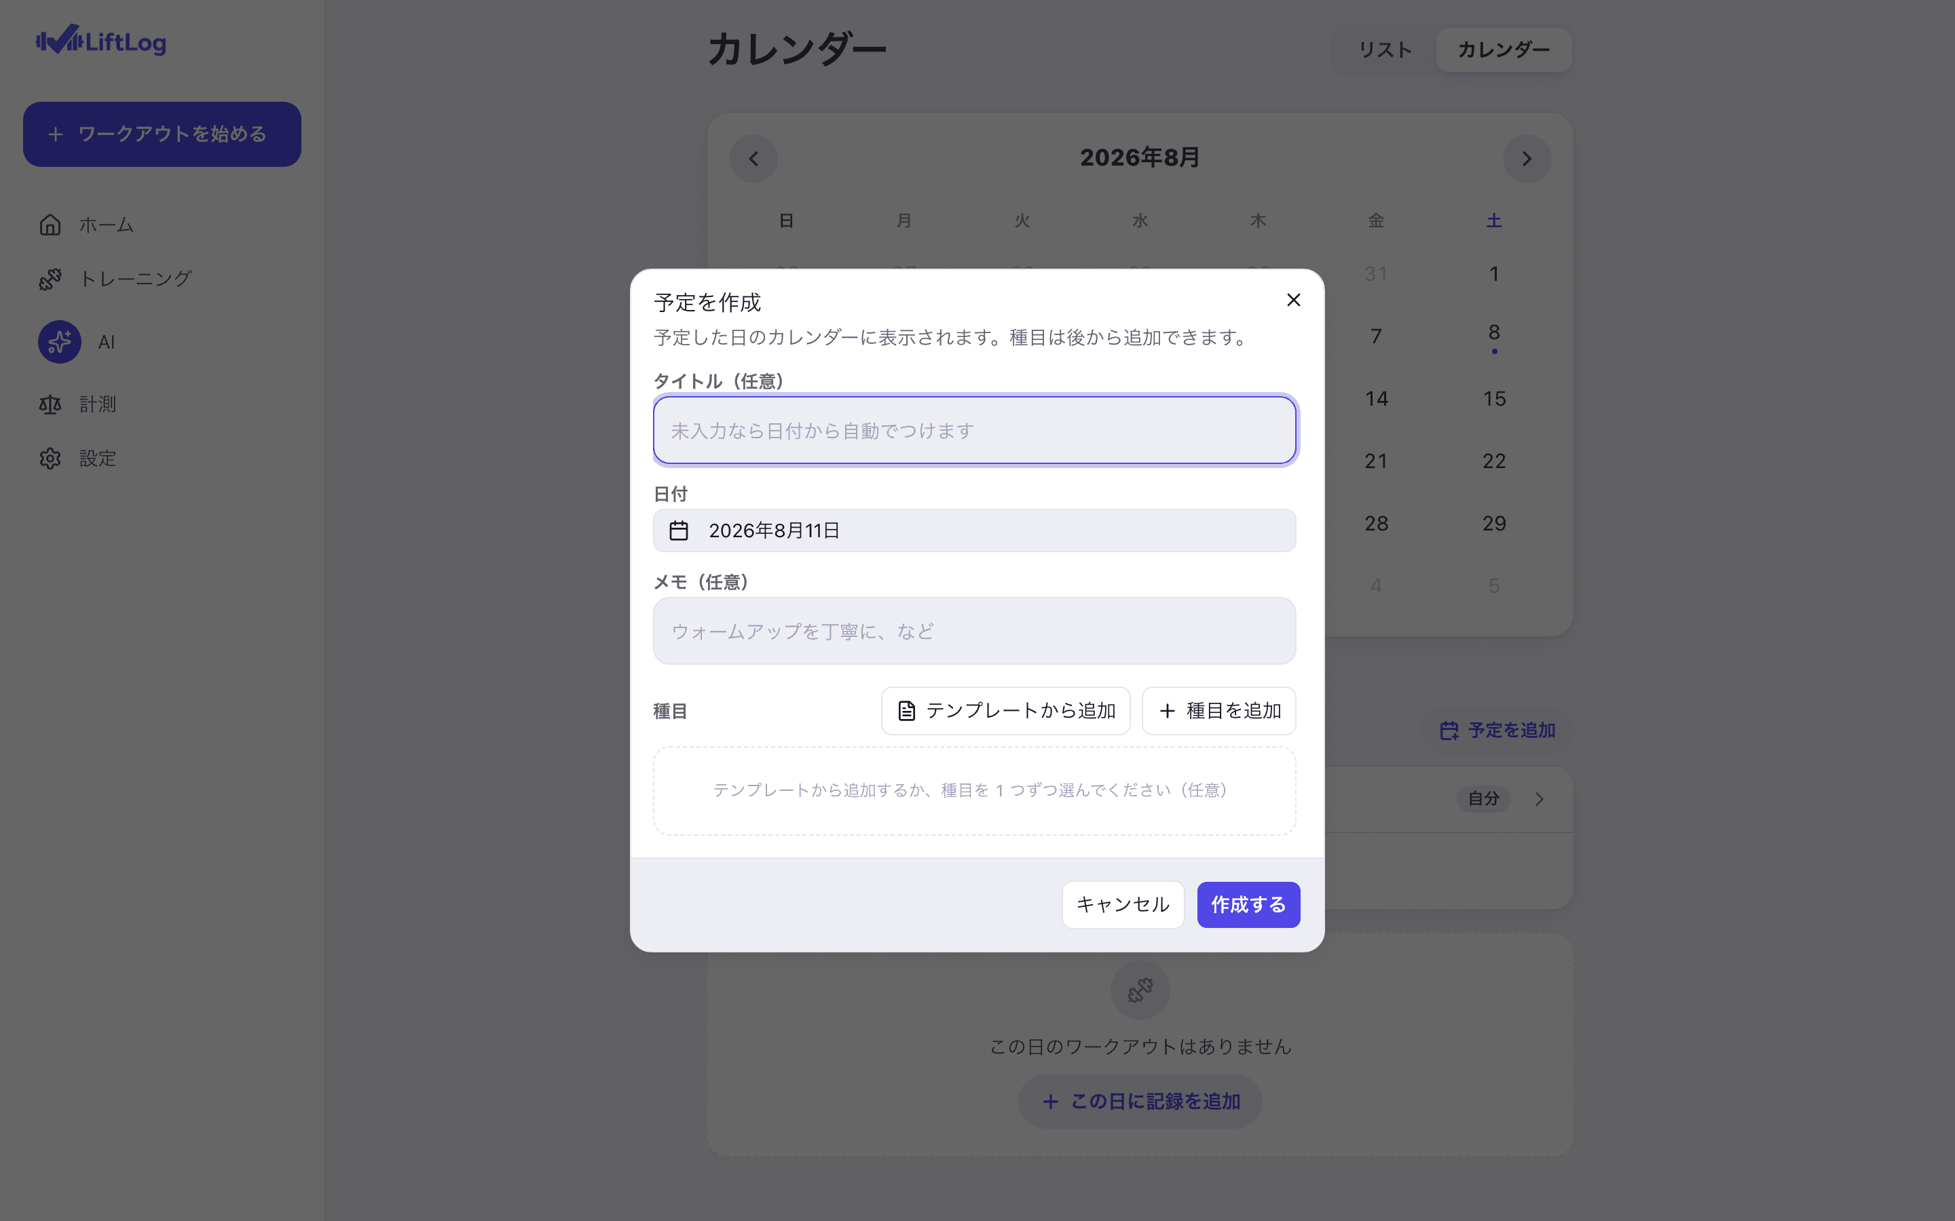Screen dimensions: 1955x1221
Task: Select greyed day 5 of next month
Action: (1493, 585)
